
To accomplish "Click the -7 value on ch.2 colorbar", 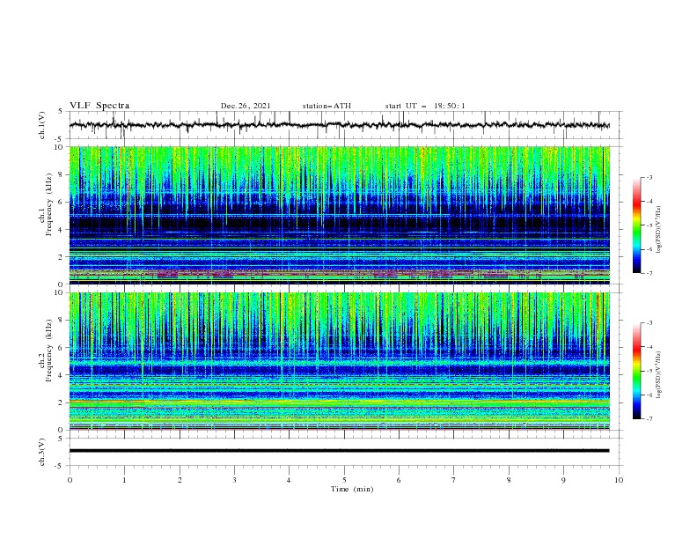I will [649, 419].
